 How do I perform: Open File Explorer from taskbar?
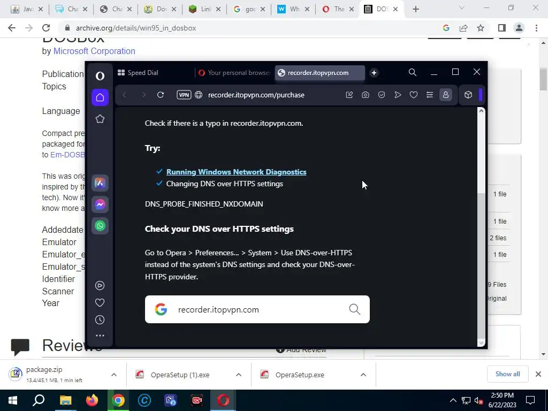[65, 400]
